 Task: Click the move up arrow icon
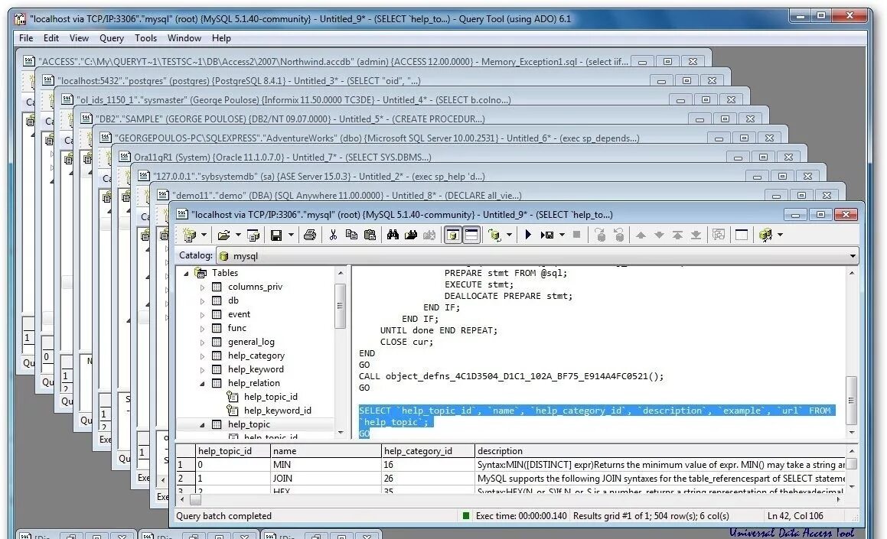(x=641, y=235)
